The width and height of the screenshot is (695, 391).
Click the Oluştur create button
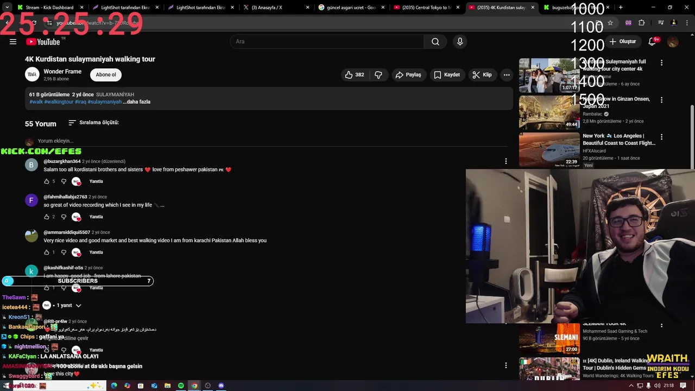coord(623,42)
